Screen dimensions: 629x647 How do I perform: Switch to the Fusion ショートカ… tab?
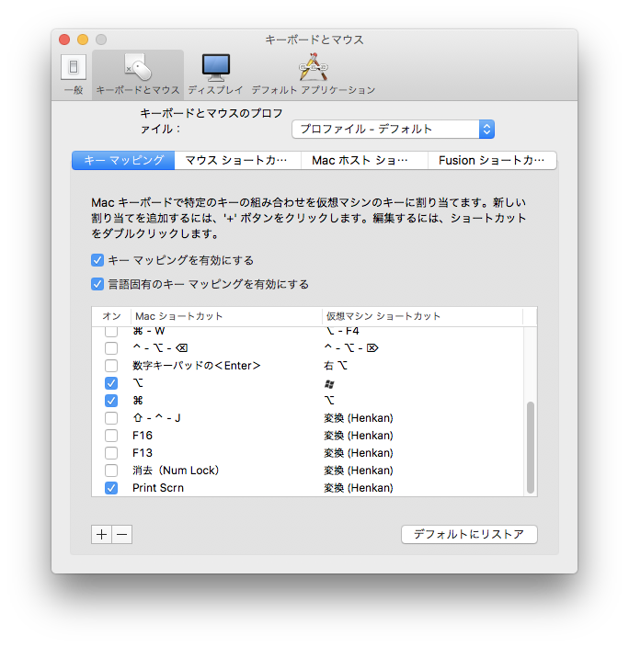click(492, 160)
